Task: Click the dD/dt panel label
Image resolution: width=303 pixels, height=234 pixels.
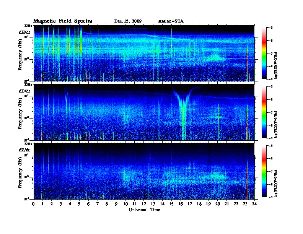Action: click(x=24, y=91)
